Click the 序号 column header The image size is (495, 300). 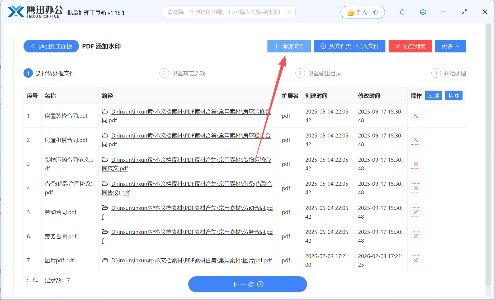pyautogui.click(x=32, y=96)
